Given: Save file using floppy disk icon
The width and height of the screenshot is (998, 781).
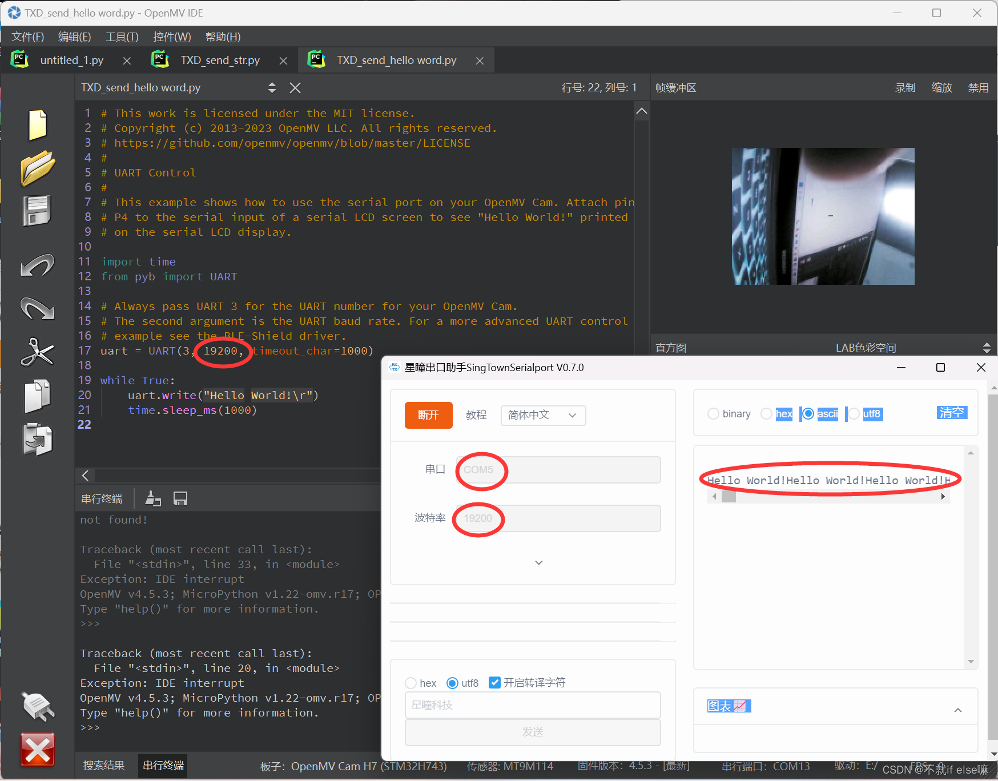Looking at the screenshot, I should [x=37, y=211].
